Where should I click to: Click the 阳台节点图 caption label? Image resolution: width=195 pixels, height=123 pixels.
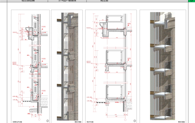tap(90, 122)
